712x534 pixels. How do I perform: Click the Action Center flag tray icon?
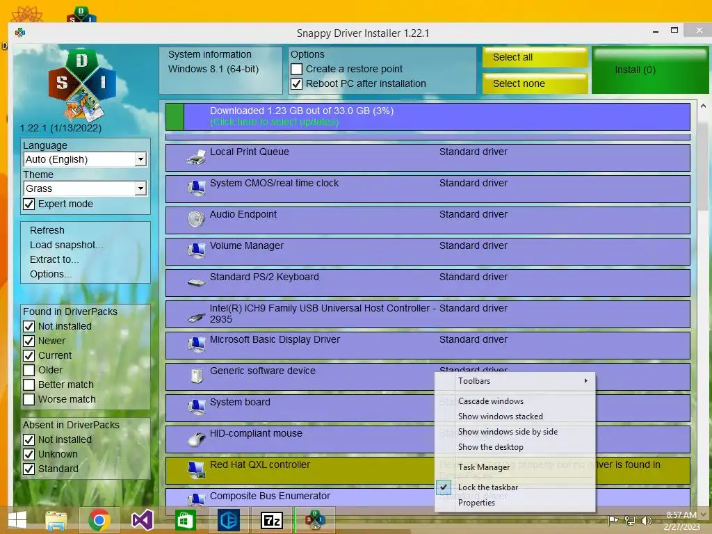(613, 520)
